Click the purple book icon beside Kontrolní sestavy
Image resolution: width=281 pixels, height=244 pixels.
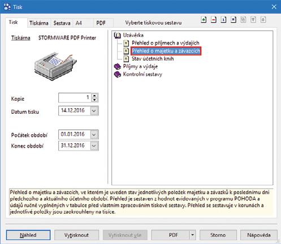[x=118, y=74]
